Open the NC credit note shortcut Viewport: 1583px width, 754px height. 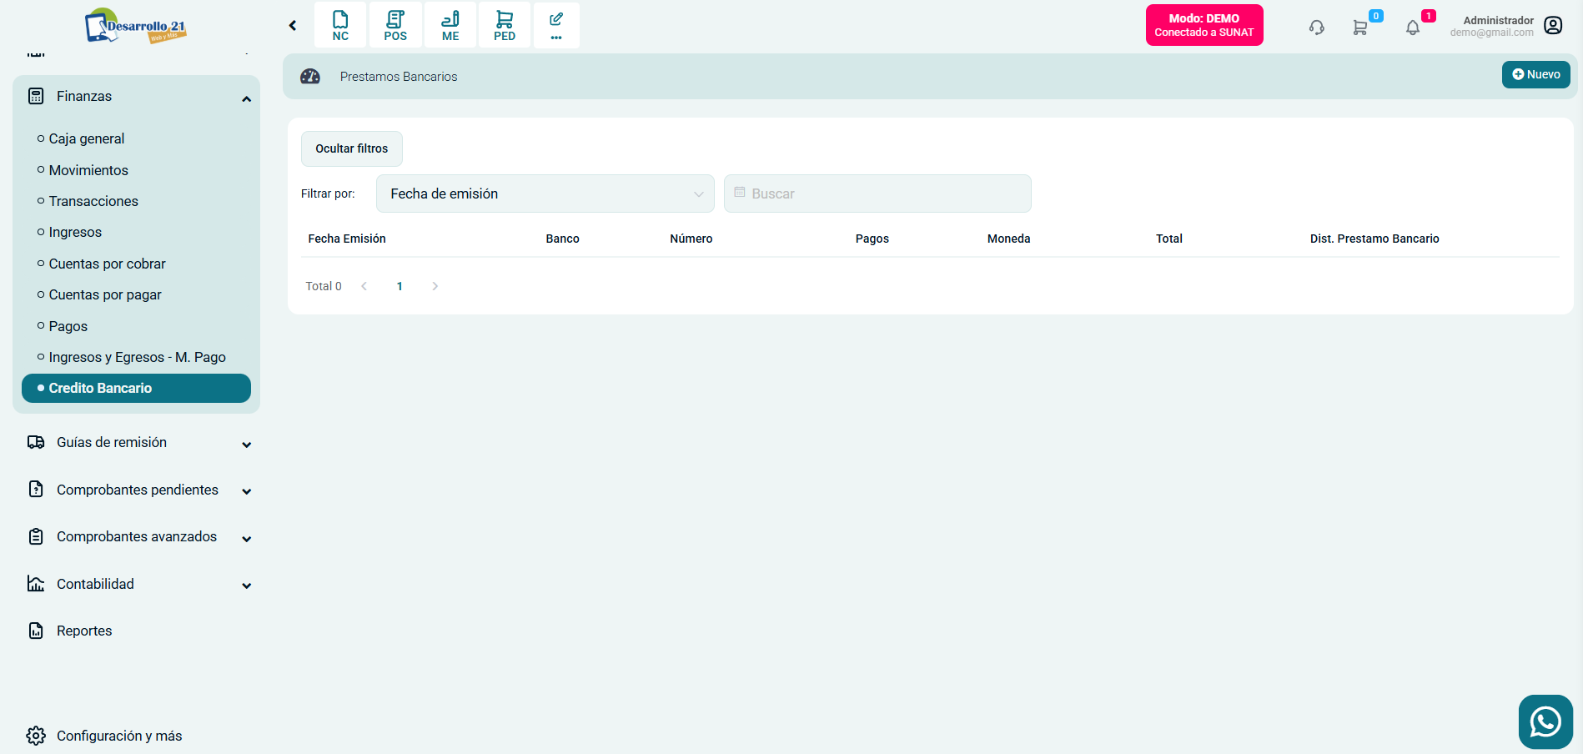[340, 25]
